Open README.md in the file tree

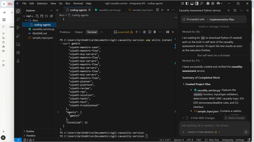[x=39, y=33]
